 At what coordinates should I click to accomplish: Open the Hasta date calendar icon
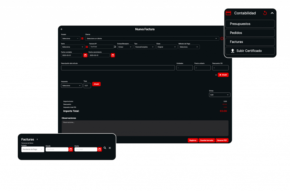(99, 149)
